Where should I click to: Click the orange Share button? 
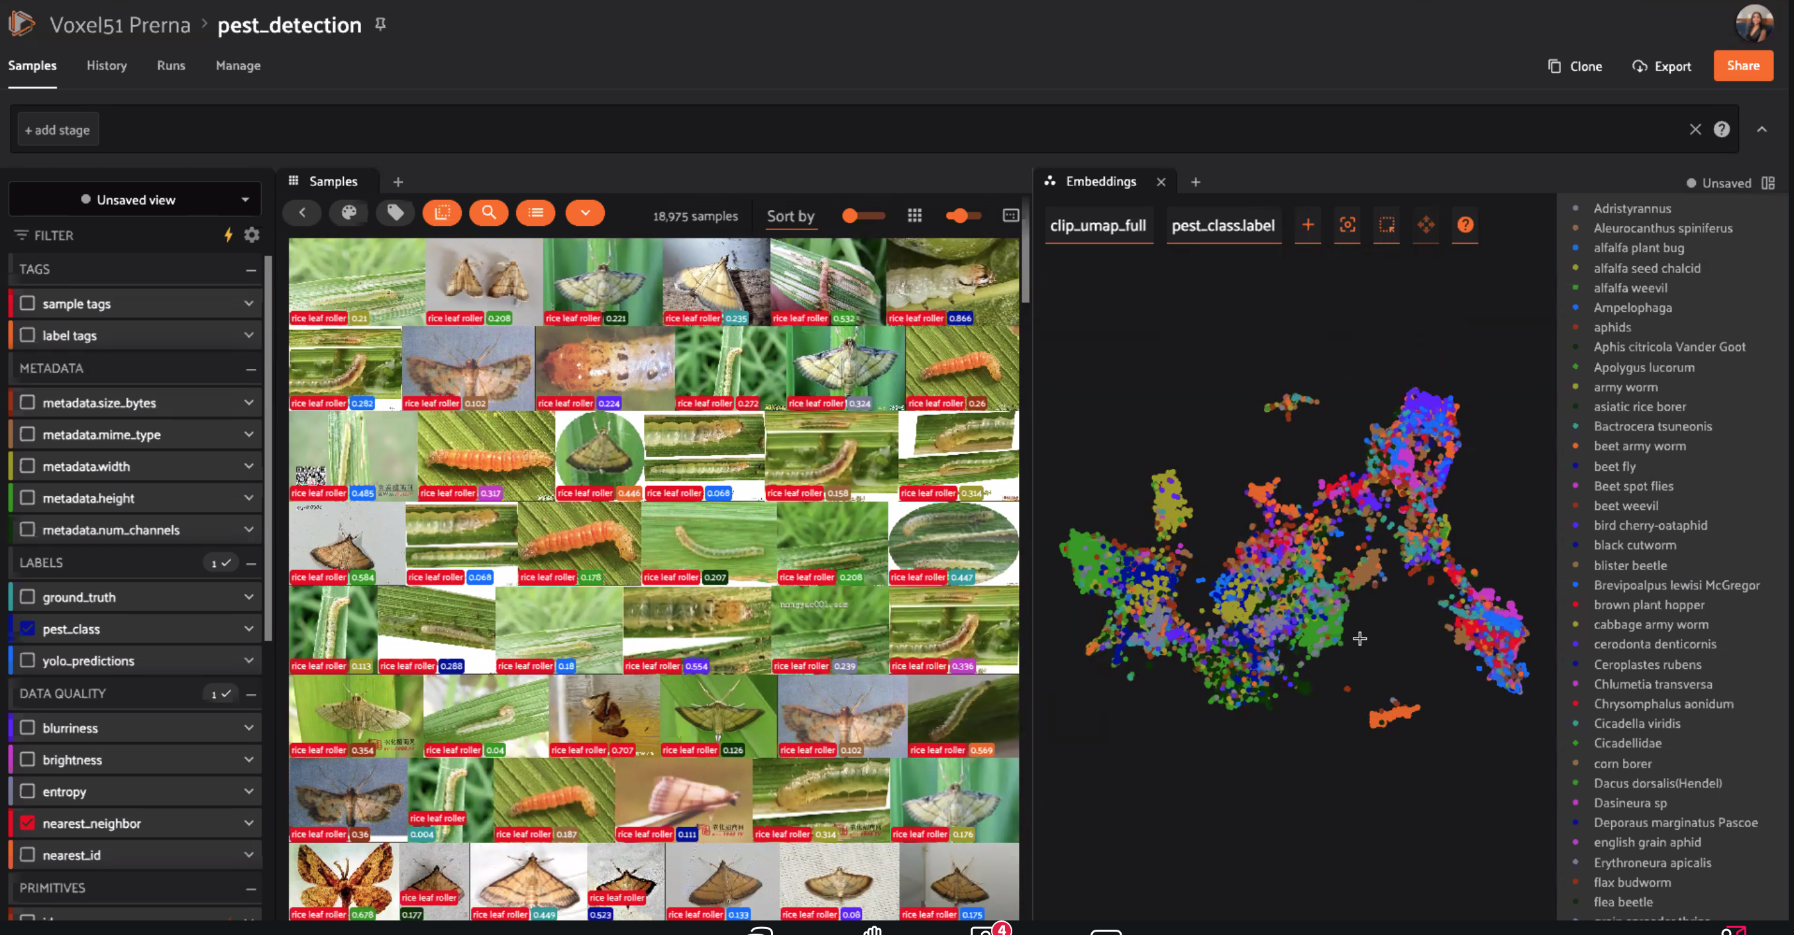1742,66
